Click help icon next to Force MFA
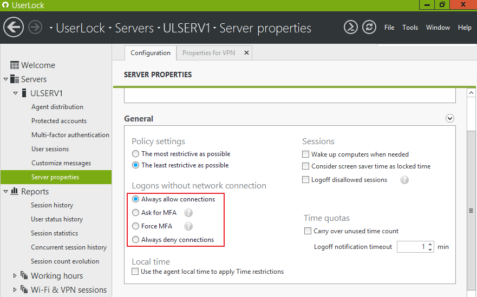This screenshot has width=477, height=297. (x=188, y=226)
